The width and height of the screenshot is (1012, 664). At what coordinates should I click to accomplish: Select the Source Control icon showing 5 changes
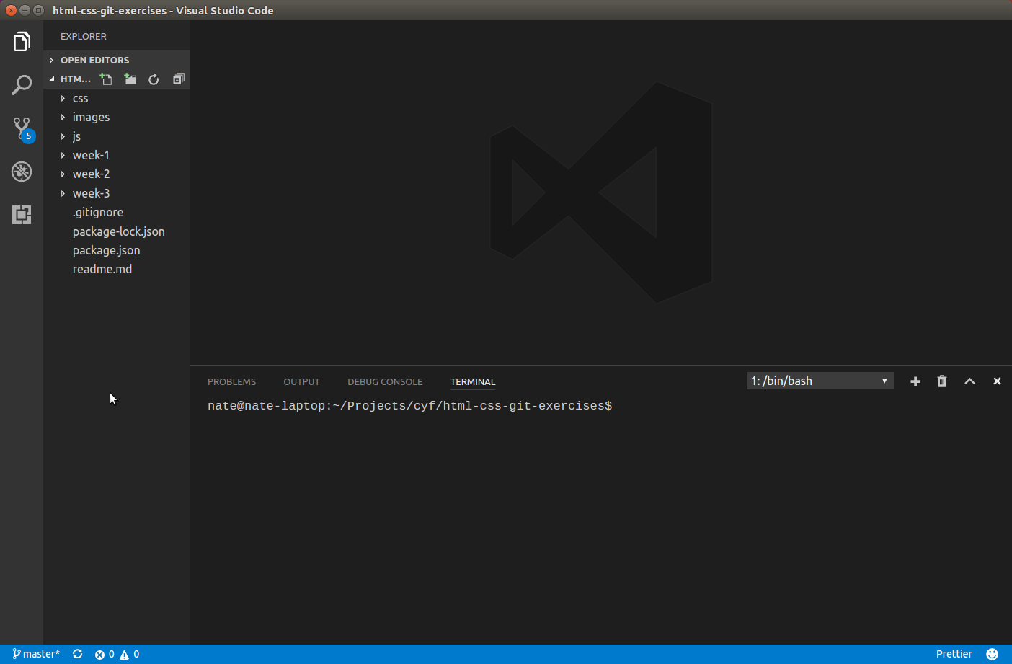pos(22,128)
